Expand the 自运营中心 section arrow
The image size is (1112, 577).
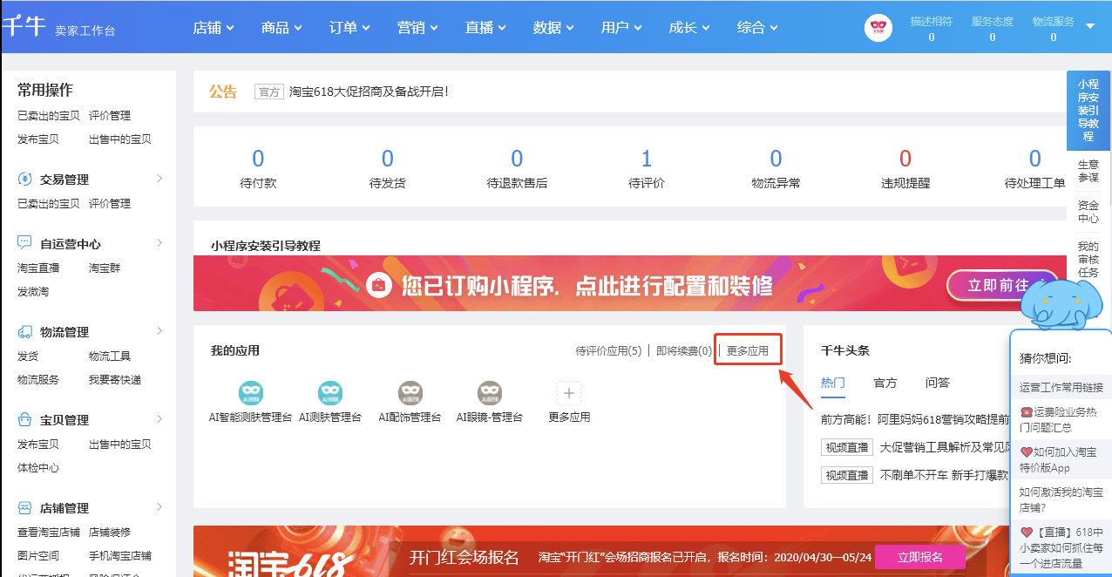click(x=159, y=243)
